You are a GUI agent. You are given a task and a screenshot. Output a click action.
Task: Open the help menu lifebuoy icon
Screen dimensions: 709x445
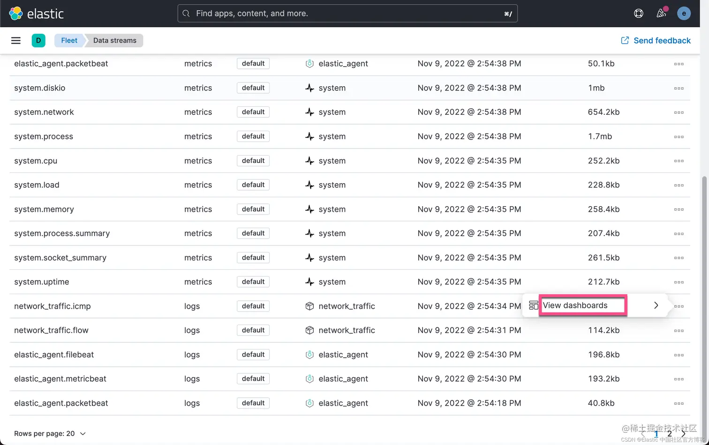[638, 14]
